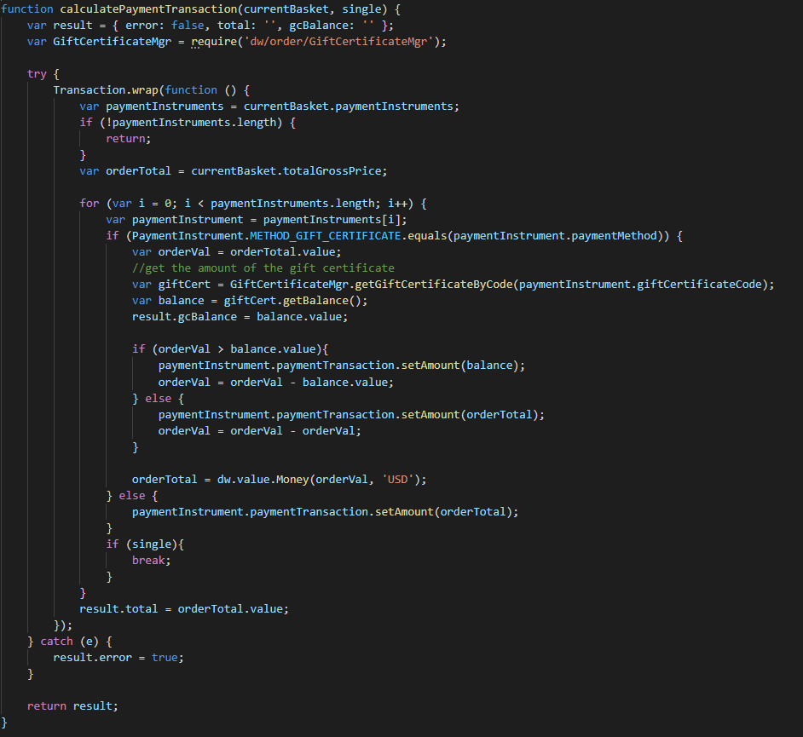Click var result object declaration
Screen dimensions: 803x737
click(211, 25)
